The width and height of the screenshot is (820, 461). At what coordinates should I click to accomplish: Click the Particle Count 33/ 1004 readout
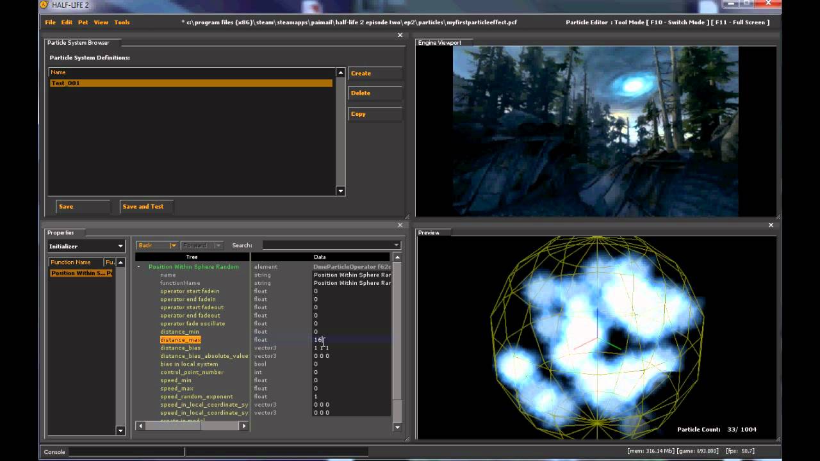717,430
